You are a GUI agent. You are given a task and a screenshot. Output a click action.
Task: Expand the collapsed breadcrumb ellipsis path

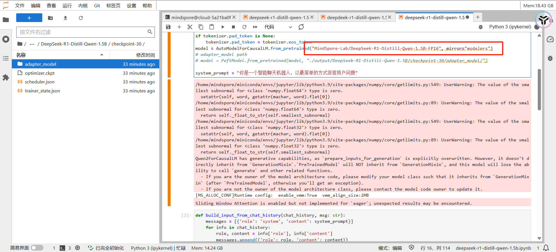point(32,44)
